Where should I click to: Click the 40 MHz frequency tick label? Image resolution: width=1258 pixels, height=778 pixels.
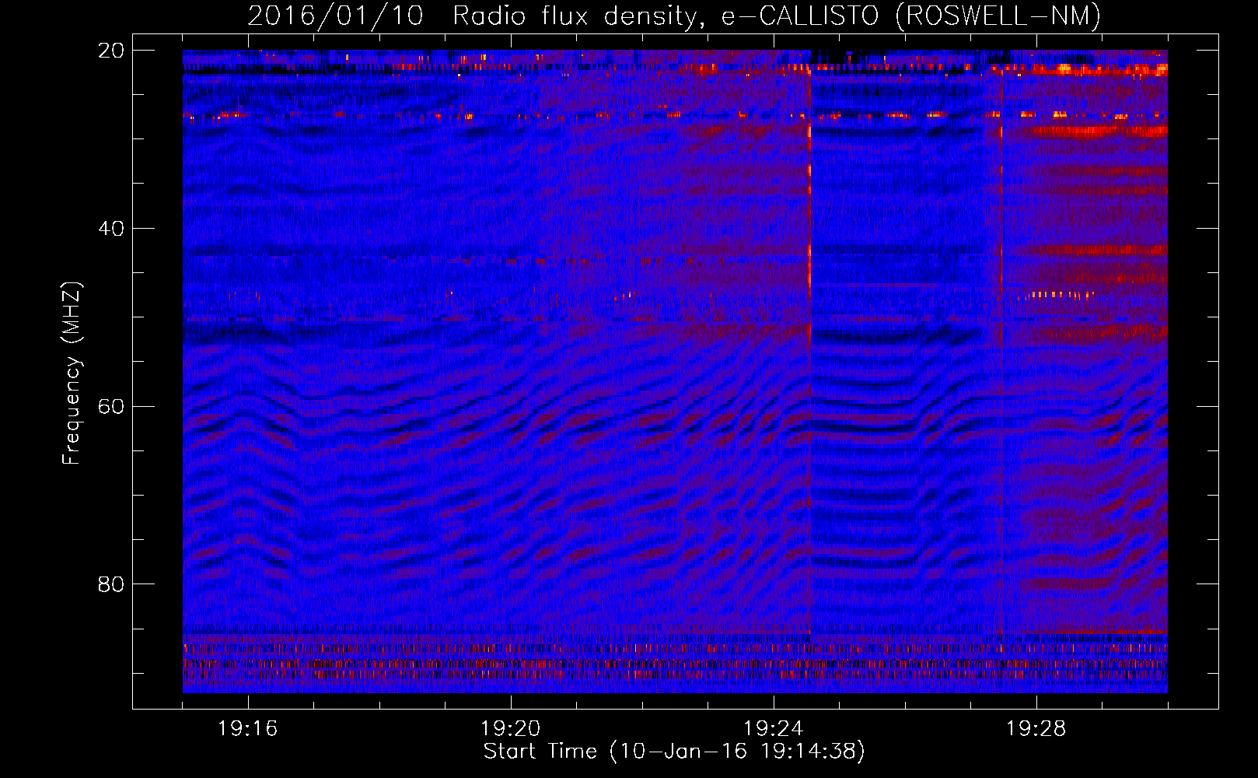[110, 228]
